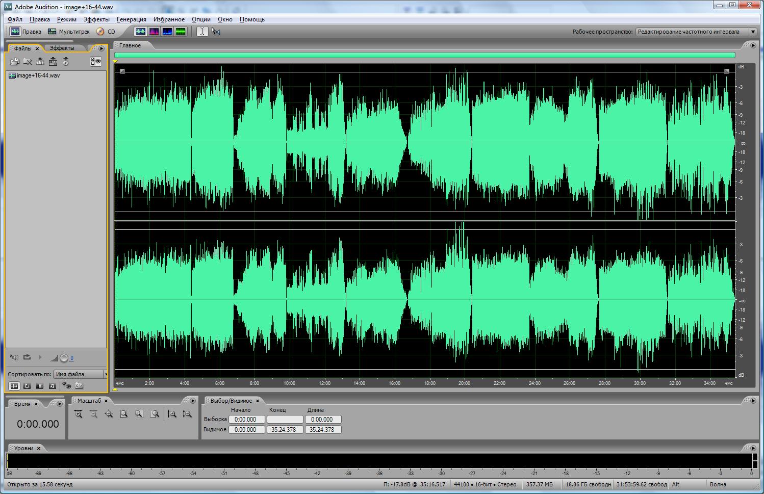Switch to CD view button
Image resolution: width=764 pixels, height=494 pixels.
coord(106,32)
